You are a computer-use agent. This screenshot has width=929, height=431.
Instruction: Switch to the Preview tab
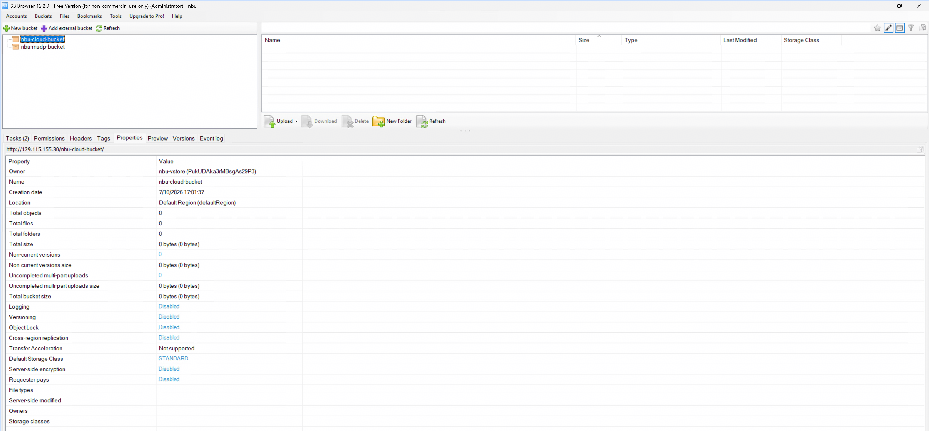[x=157, y=139]
